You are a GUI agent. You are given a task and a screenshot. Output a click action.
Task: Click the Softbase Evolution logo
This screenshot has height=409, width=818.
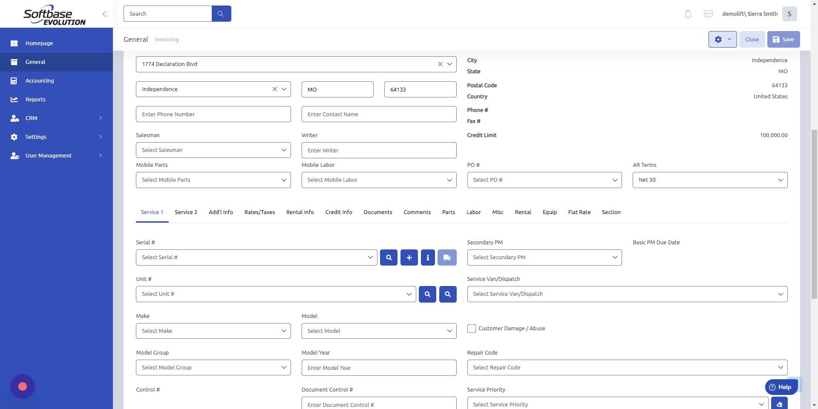tap(55, 14)
